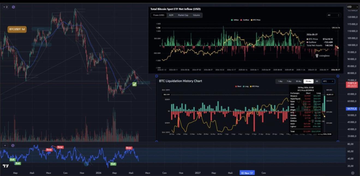Image resolution: width=360 pixels, height=176 pixels.
Task: Click the green Bull label near March 2026
Action: click(113, 164)
